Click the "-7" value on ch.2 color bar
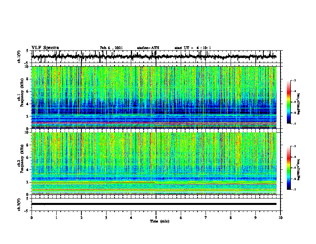Screen dimensions: 316x244 [294, 189]
